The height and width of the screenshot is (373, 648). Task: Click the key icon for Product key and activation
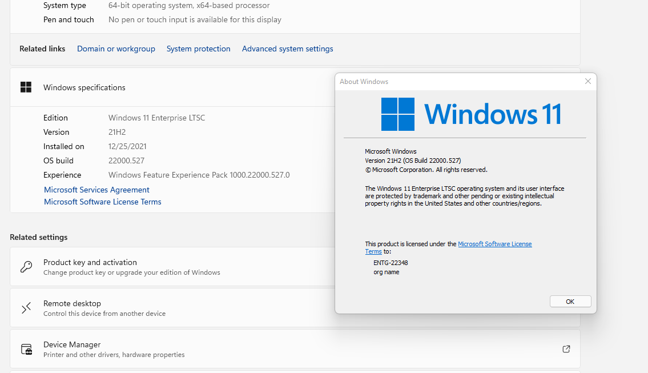26,267
